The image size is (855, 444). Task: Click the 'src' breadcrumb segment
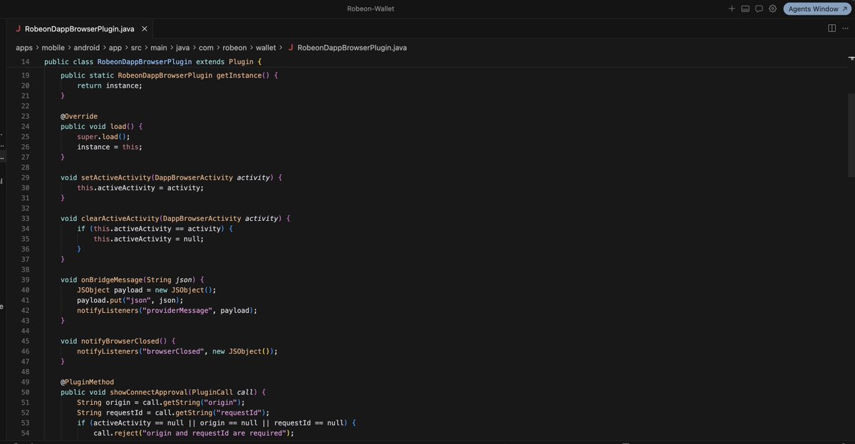(136, 48)
